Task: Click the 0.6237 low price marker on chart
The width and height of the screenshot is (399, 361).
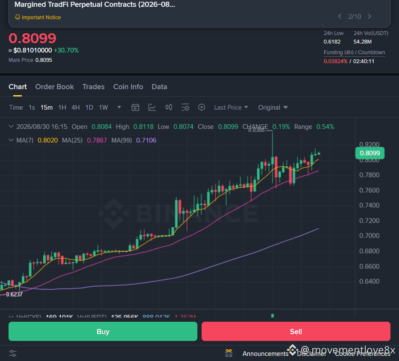Action: pos(14,294)
